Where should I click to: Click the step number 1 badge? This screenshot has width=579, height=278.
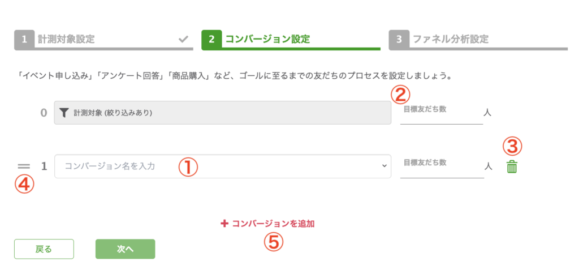tap(24, 40)
